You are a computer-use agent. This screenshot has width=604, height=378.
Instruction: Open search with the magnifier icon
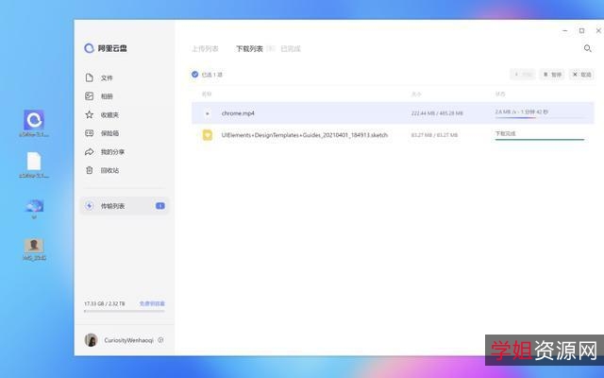(587, 48)
